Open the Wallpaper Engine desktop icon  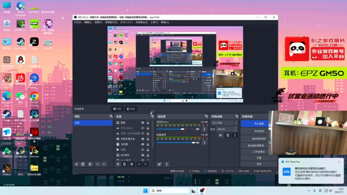(34, 81)
